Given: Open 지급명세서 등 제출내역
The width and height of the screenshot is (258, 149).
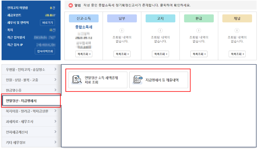Looking at the screenshot, I should click(x=159, y=80).
